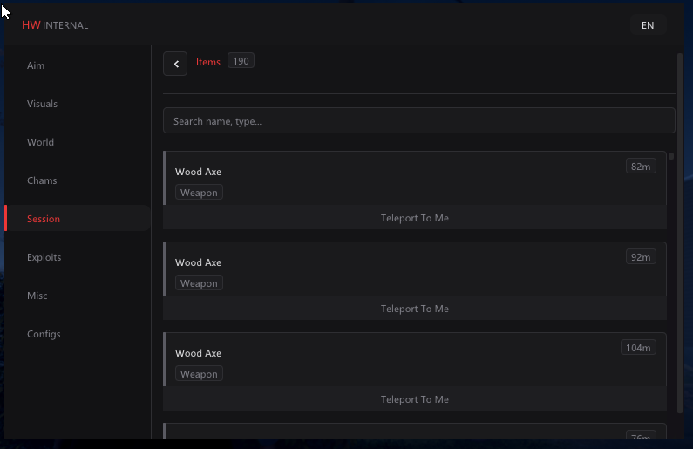Screen dimensions: 693x449
Task: Click the 104m distance badge
Action: pyautogui.click(x=638, y=347)
